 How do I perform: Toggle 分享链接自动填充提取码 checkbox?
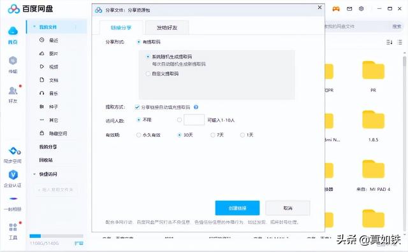(137, 107)
